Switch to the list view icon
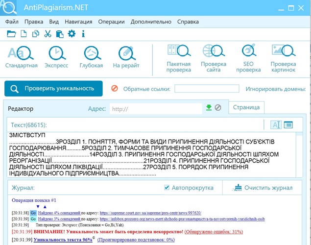This screenshot has width=311, height=245. (x=288, y=125)
